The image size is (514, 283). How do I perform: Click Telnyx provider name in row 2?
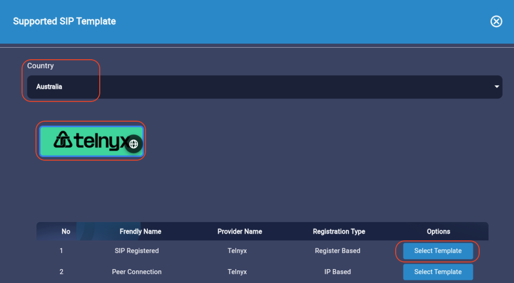[237, 272]
